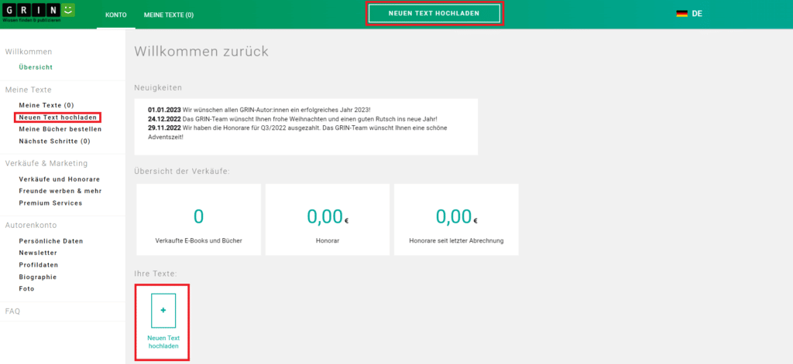Click the plus document icon under Ihre Texte

pos(163,309)
